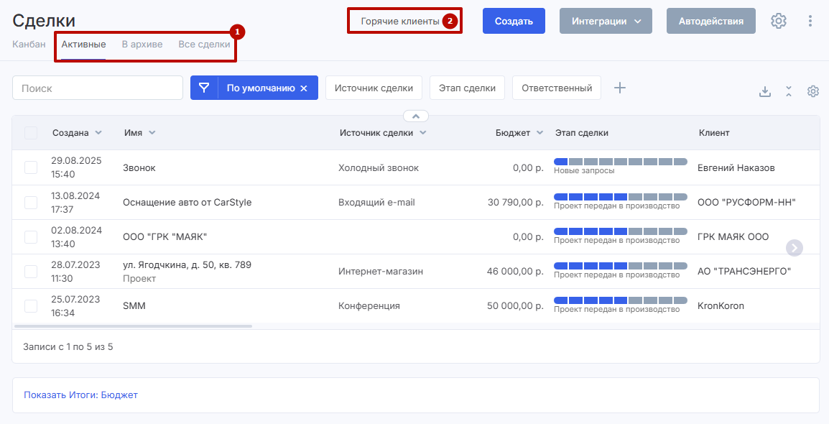Click the Показать Итоги: Бюджет link
Image resolution: width=829 pixels, height=424 pixels.
click(80, 395)
